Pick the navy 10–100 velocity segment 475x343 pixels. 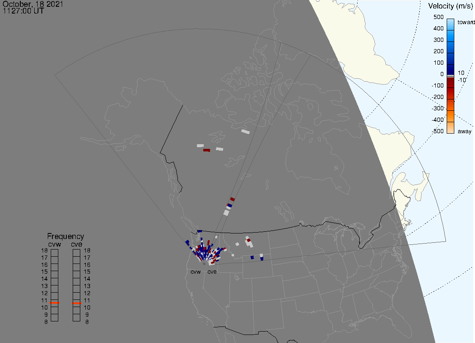[450, 69]
